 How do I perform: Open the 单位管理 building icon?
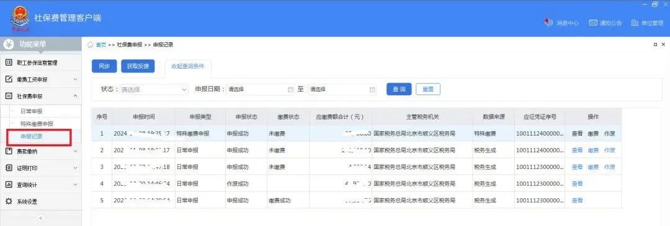coord(635,23)
